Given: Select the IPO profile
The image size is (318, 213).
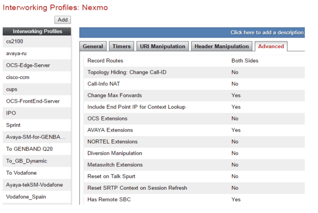Looking at the screenshot, I should click(37, 113).
